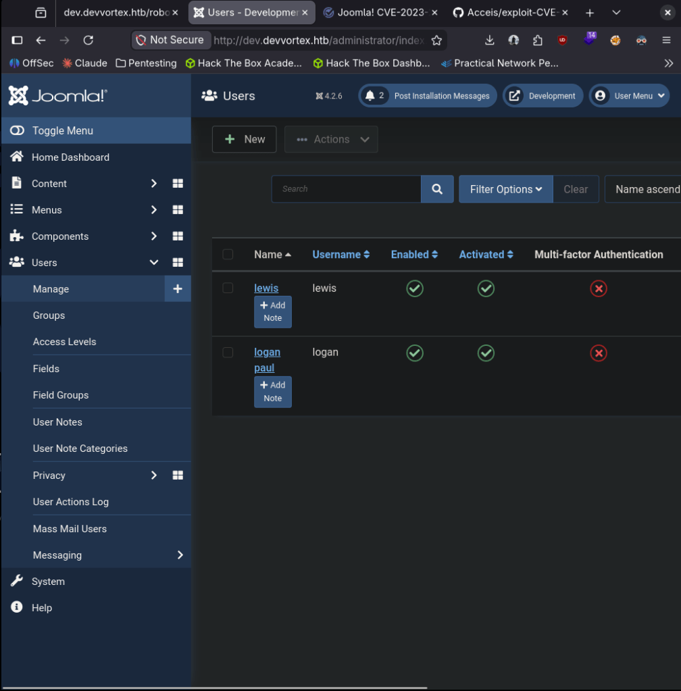Viewport: 681px width, 691px height.
Task: Open Content dashboard grid icon
Action: [178, 184]
